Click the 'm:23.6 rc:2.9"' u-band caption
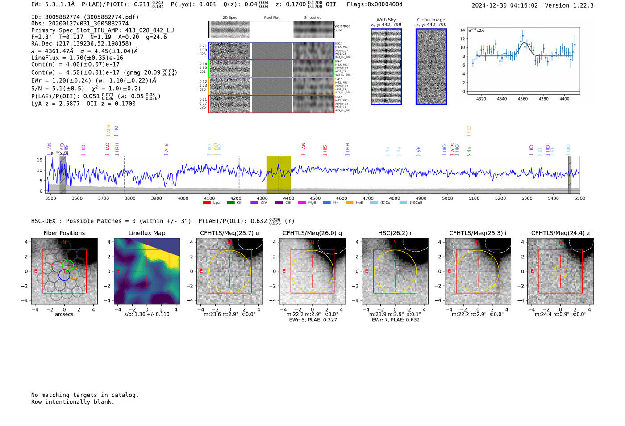The width and height of the screenshot is (625, 426). (221, 314)
